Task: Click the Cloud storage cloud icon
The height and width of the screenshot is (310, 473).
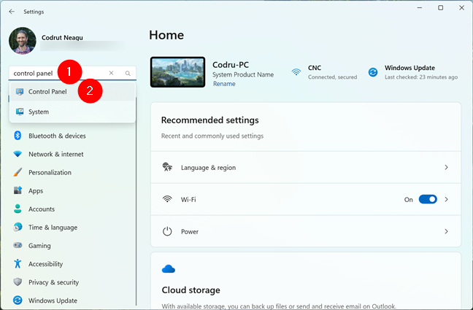Action: [169, 269]
